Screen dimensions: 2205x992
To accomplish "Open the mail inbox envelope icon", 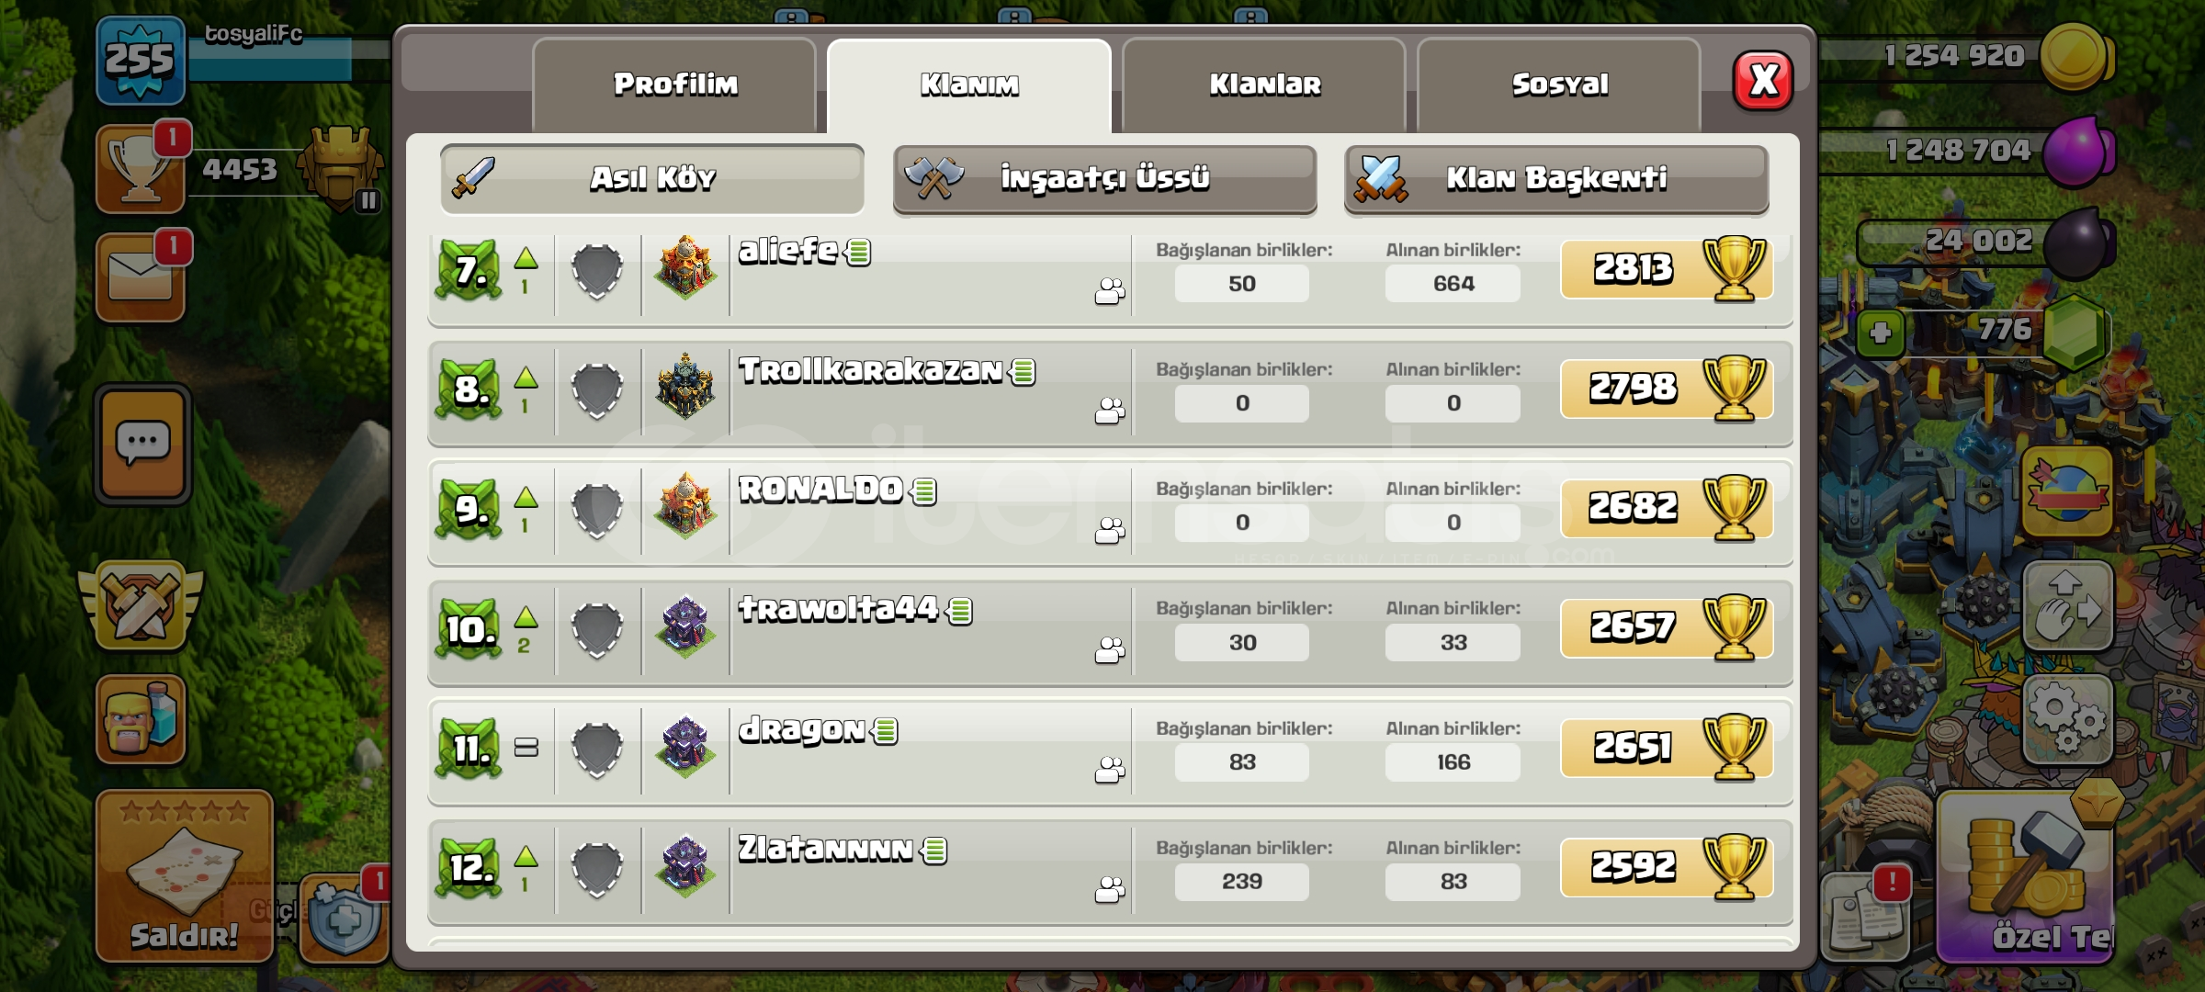I will click(141, 276).
